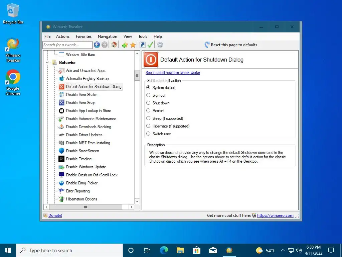Select the System default radio button
The width and height of the screenshot is (342, 257).
click(x=148, y=88)
